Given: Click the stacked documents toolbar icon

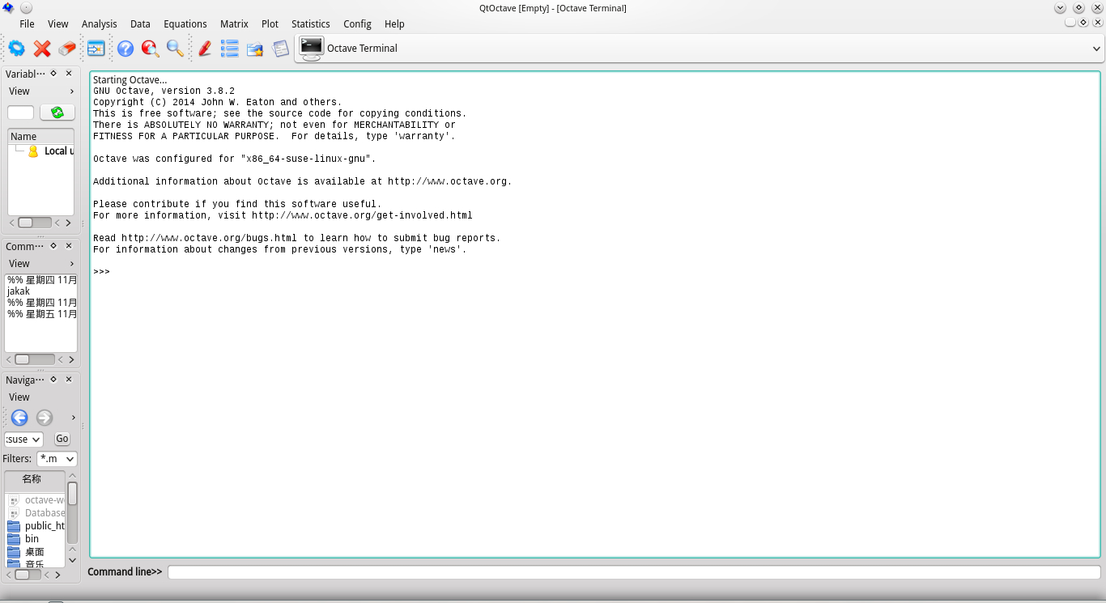Looking at the screenshot, I should tap(280, 49).
